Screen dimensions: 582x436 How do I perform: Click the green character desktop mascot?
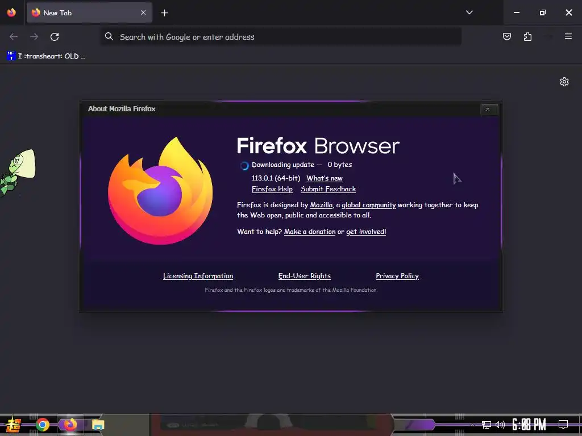tap(18, 173)
